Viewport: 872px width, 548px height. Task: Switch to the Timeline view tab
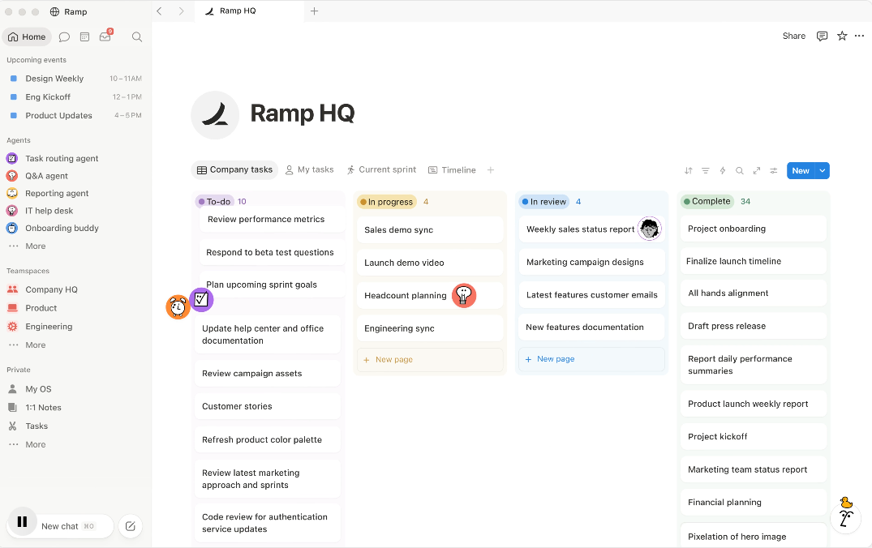point(452,170)
